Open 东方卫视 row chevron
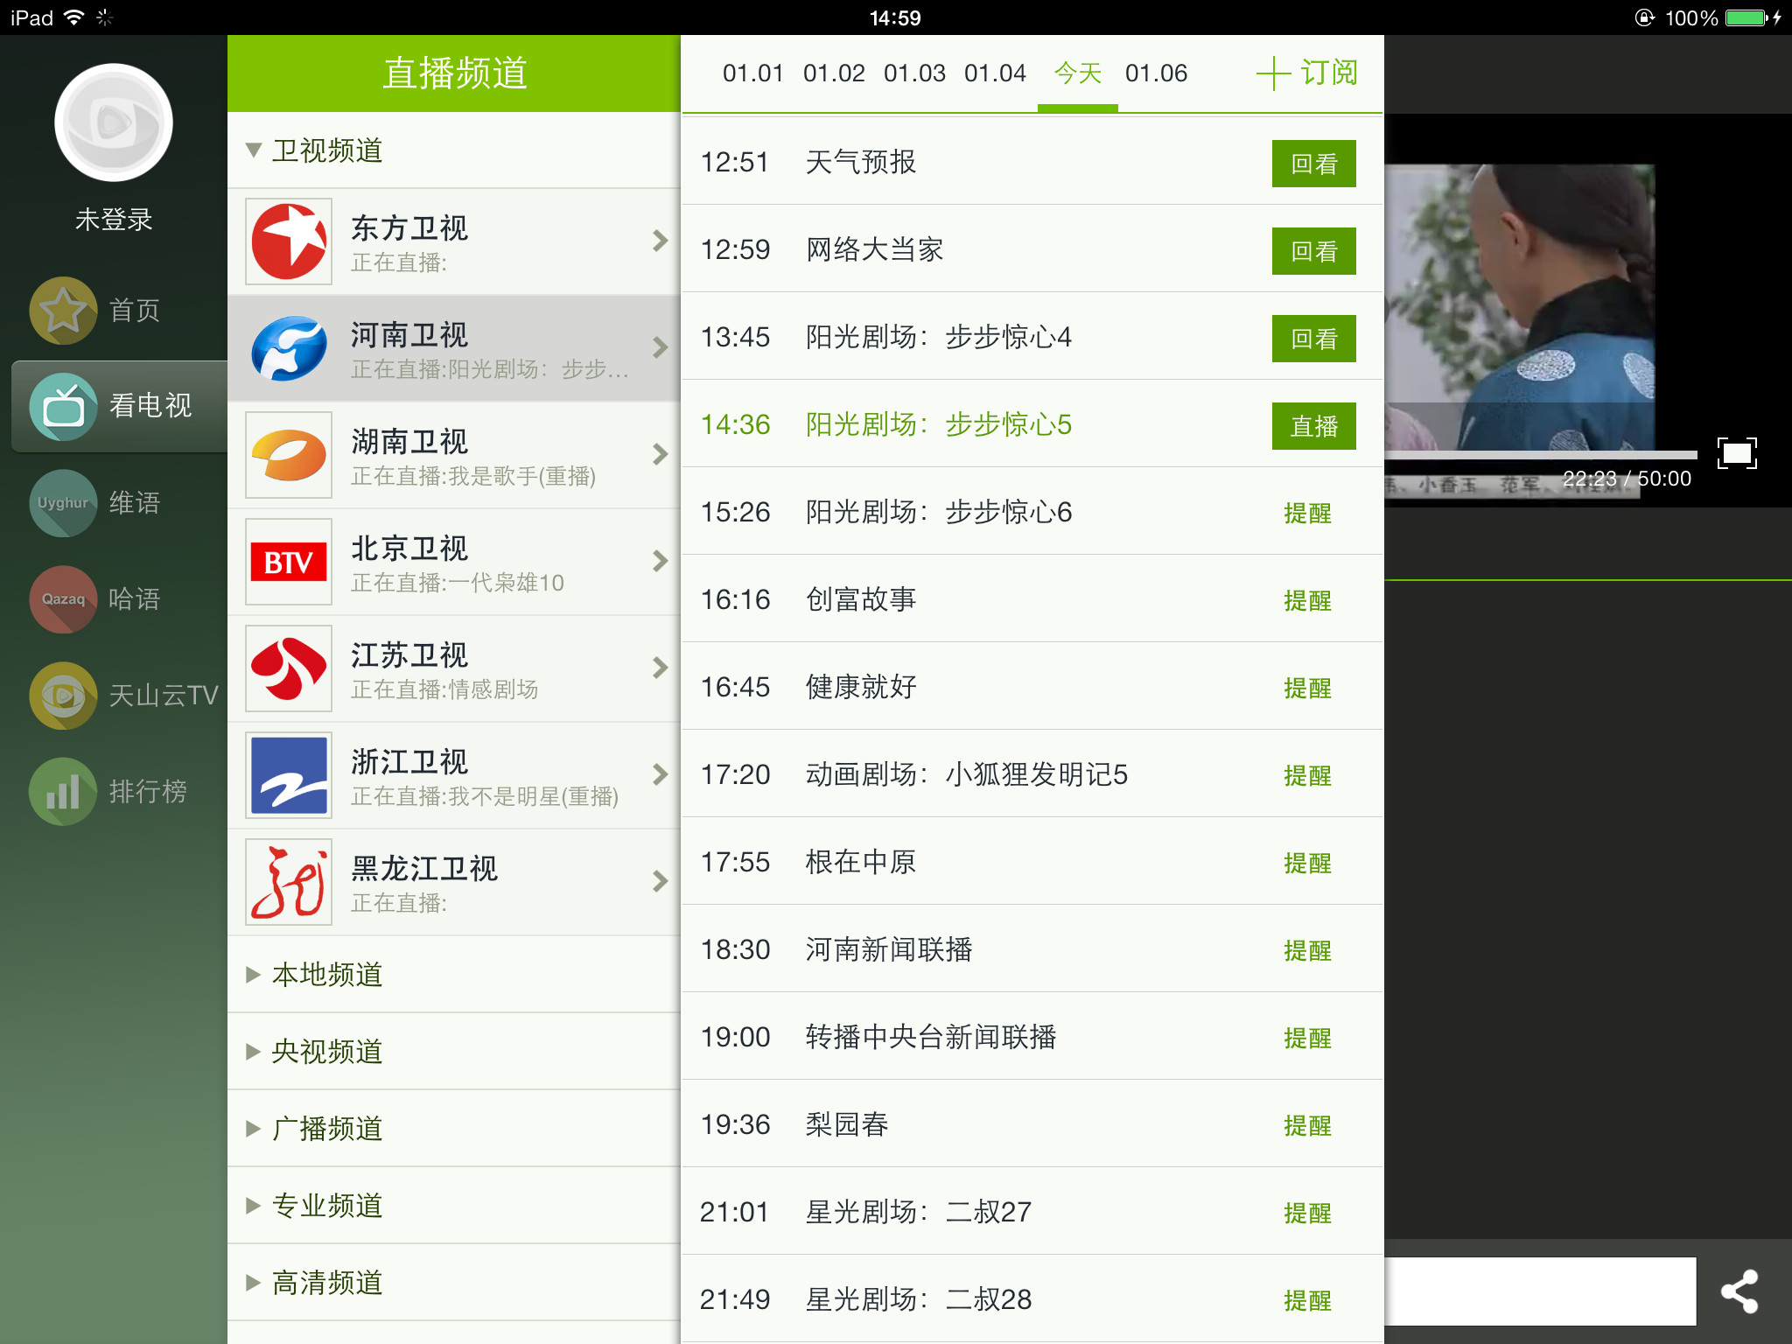The image size is (1792, 1344). coord(661,241)
